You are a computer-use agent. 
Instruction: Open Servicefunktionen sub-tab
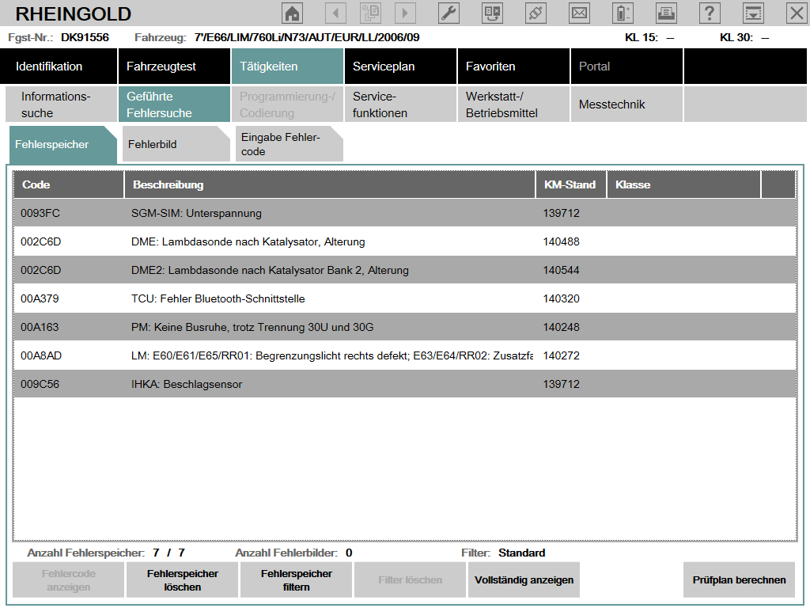(x=400, y=104)
